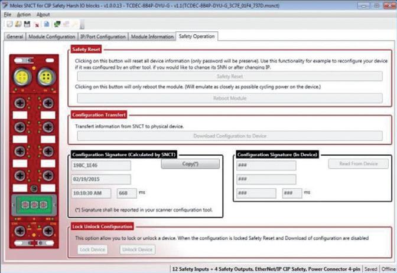Click the second ### field under In Device signature

266,179
